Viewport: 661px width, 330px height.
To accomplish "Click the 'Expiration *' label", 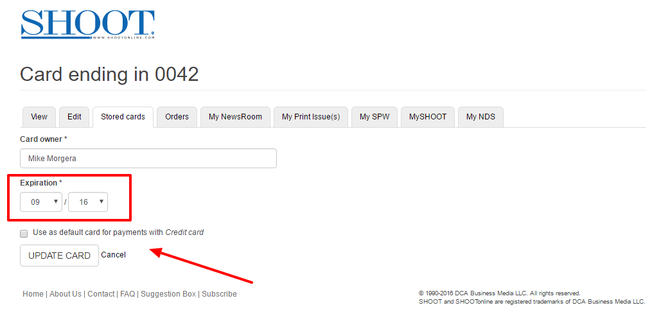I will 41,183.
